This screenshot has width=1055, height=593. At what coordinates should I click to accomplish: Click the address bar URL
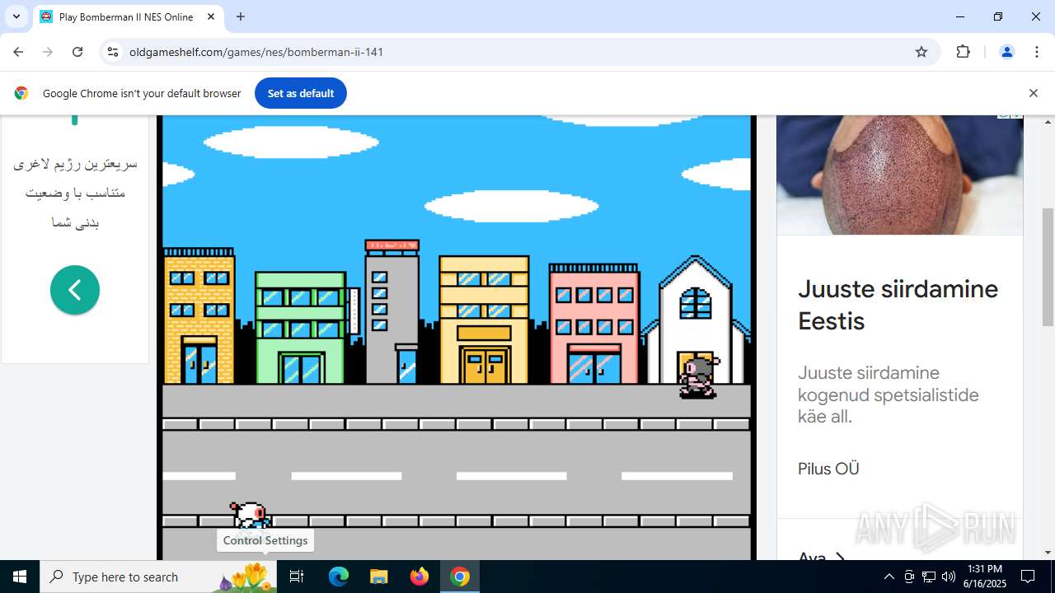pos(256,52)
